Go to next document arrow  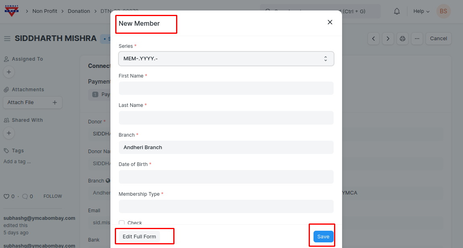pos(388,39)
